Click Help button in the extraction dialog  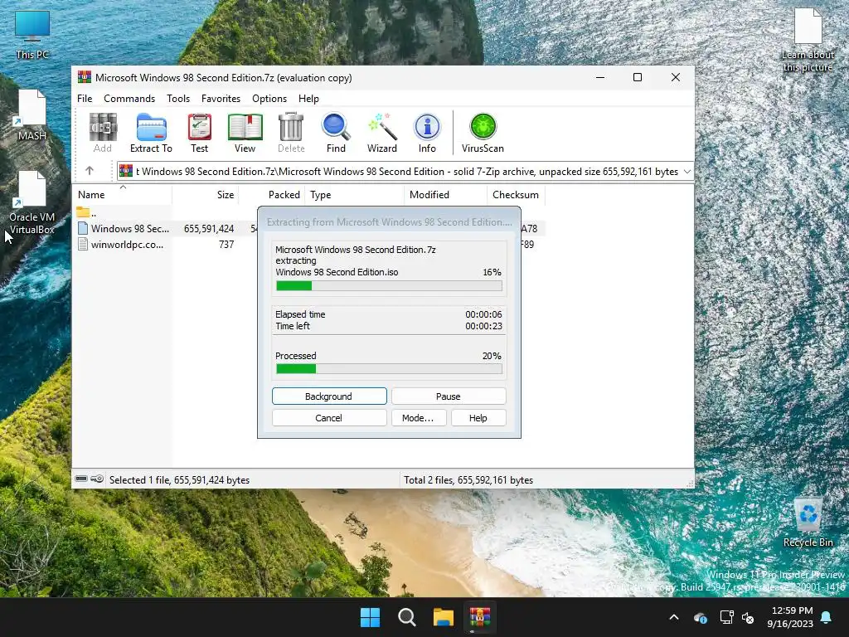(x=478, y=418)
